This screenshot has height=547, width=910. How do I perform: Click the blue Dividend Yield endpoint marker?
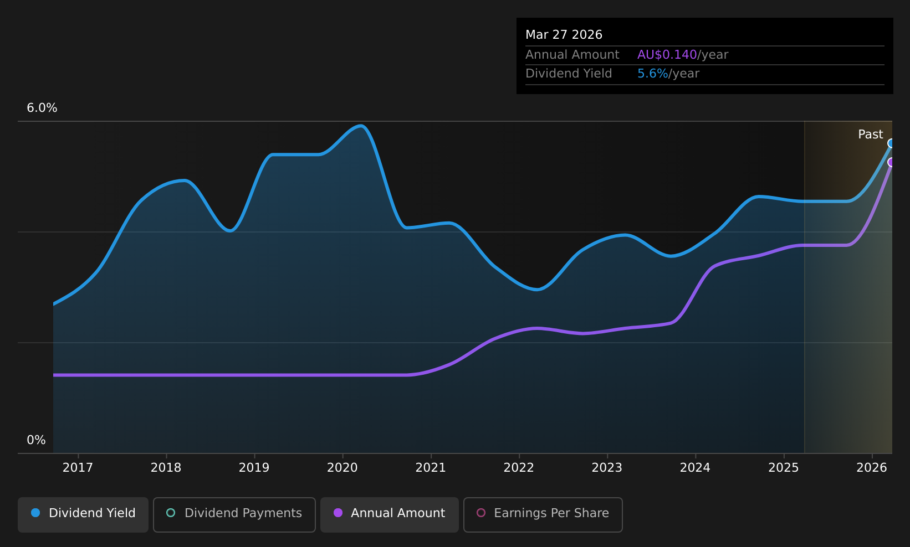[x=892, y=143]
